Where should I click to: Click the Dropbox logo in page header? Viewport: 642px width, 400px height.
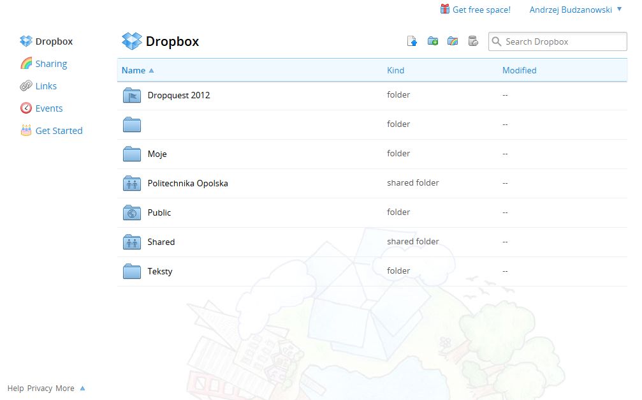point(131,41)
